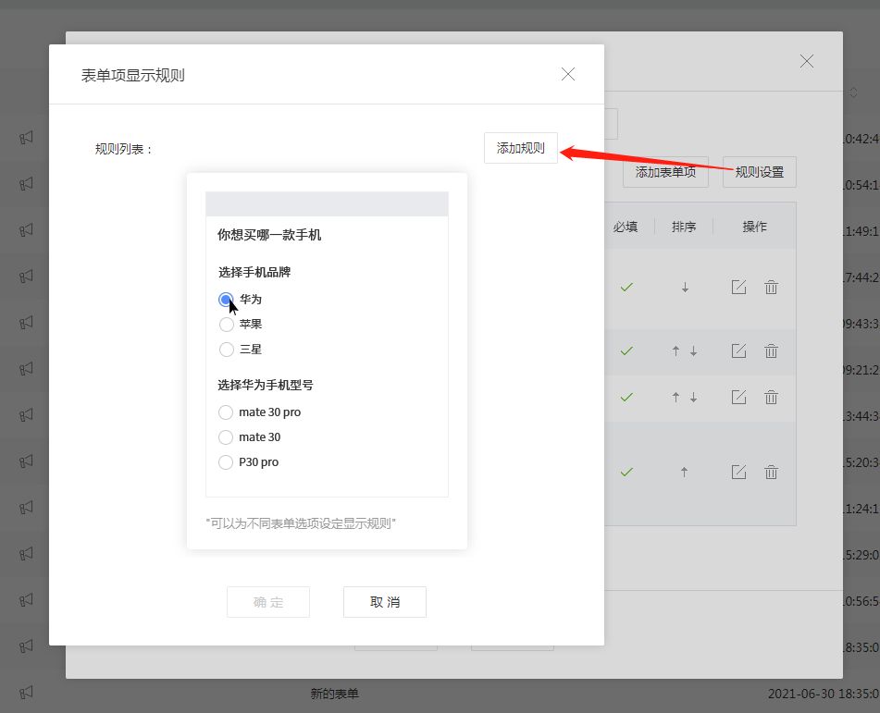This screenshot has width=880, height=713.
Task: Click megaphone icon in the 5:29:0 row
Action: point(27,554)
